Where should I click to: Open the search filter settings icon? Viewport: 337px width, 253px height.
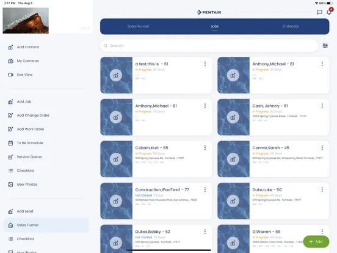(x=325, y=46)
